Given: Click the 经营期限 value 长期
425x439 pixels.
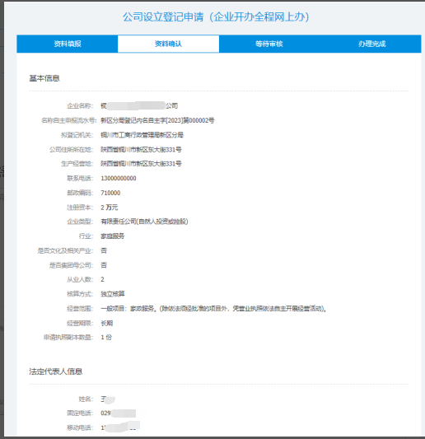Looking at the screenshot, I should pos(107,324).
